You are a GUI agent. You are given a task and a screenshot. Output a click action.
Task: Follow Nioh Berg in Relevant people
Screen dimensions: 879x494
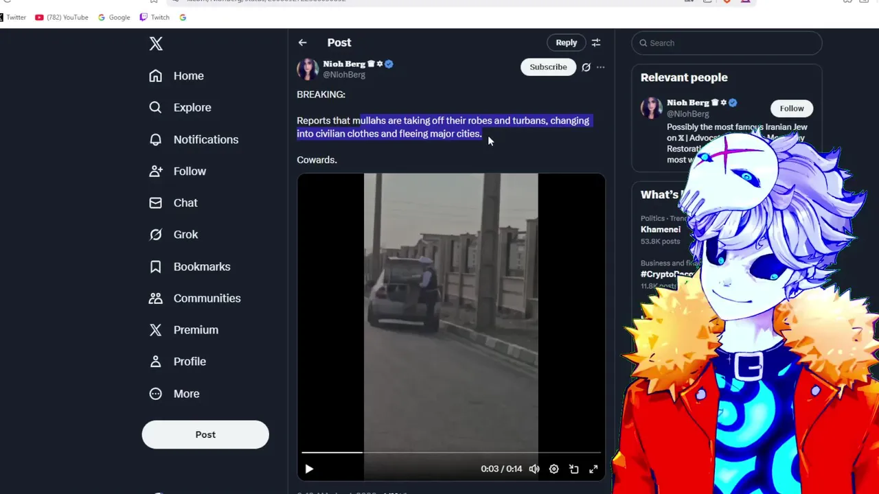tap(792, 108)
